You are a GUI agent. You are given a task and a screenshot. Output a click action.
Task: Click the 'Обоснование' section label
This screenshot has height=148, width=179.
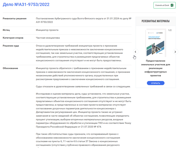pos(10,68)
